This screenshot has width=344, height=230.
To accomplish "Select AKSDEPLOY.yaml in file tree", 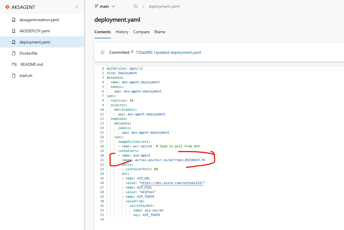I will [42, 31].
